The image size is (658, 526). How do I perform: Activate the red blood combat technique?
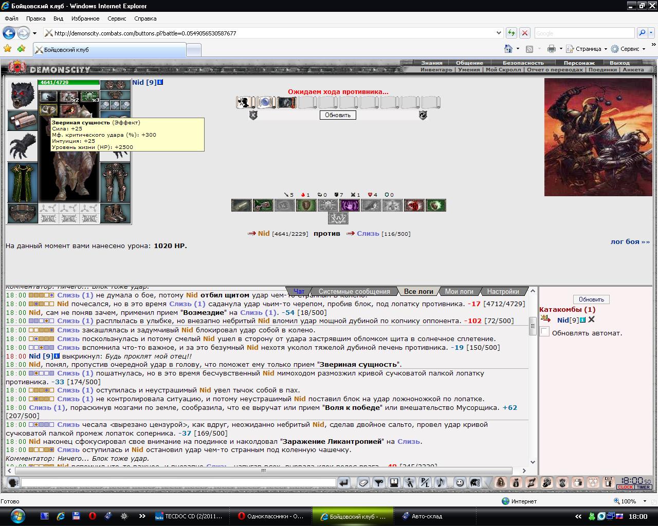(x=414, y=205)
